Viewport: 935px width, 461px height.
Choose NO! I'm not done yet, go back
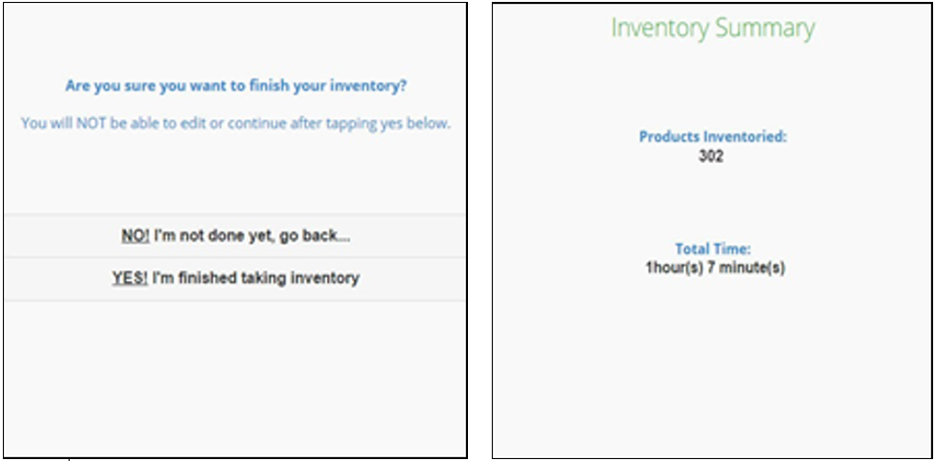tap(235, 236)
